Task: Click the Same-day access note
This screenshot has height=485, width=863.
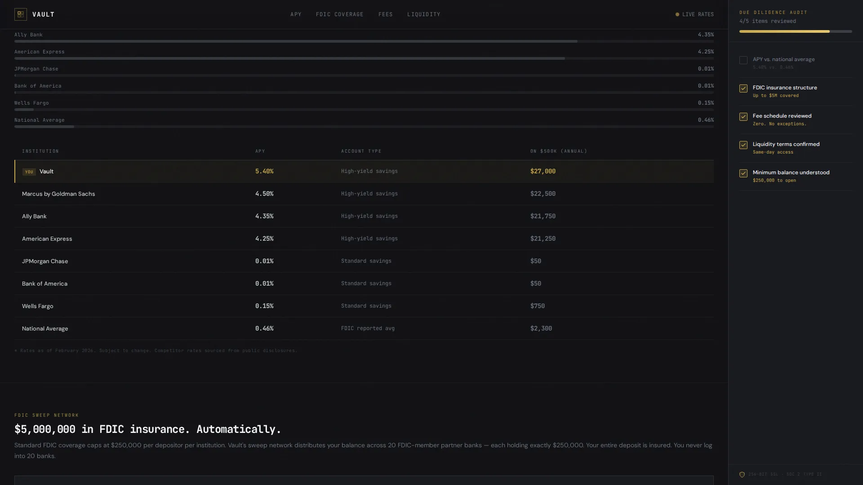Action: (773, 152)
